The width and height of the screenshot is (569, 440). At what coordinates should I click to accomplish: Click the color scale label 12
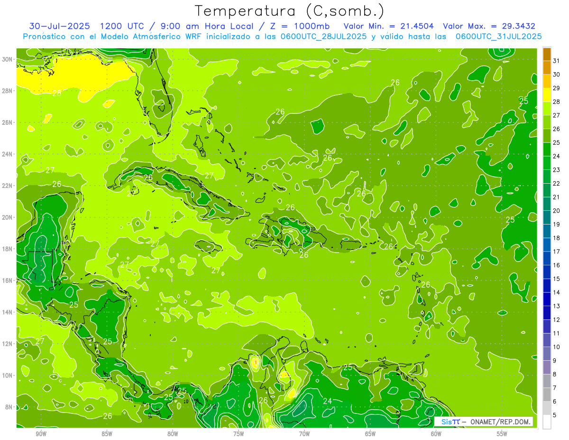(557, 320)
